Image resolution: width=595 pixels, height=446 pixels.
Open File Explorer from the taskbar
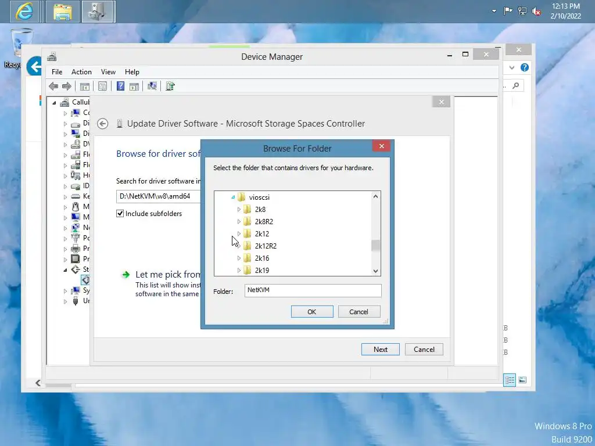click(x=63, y=12)
